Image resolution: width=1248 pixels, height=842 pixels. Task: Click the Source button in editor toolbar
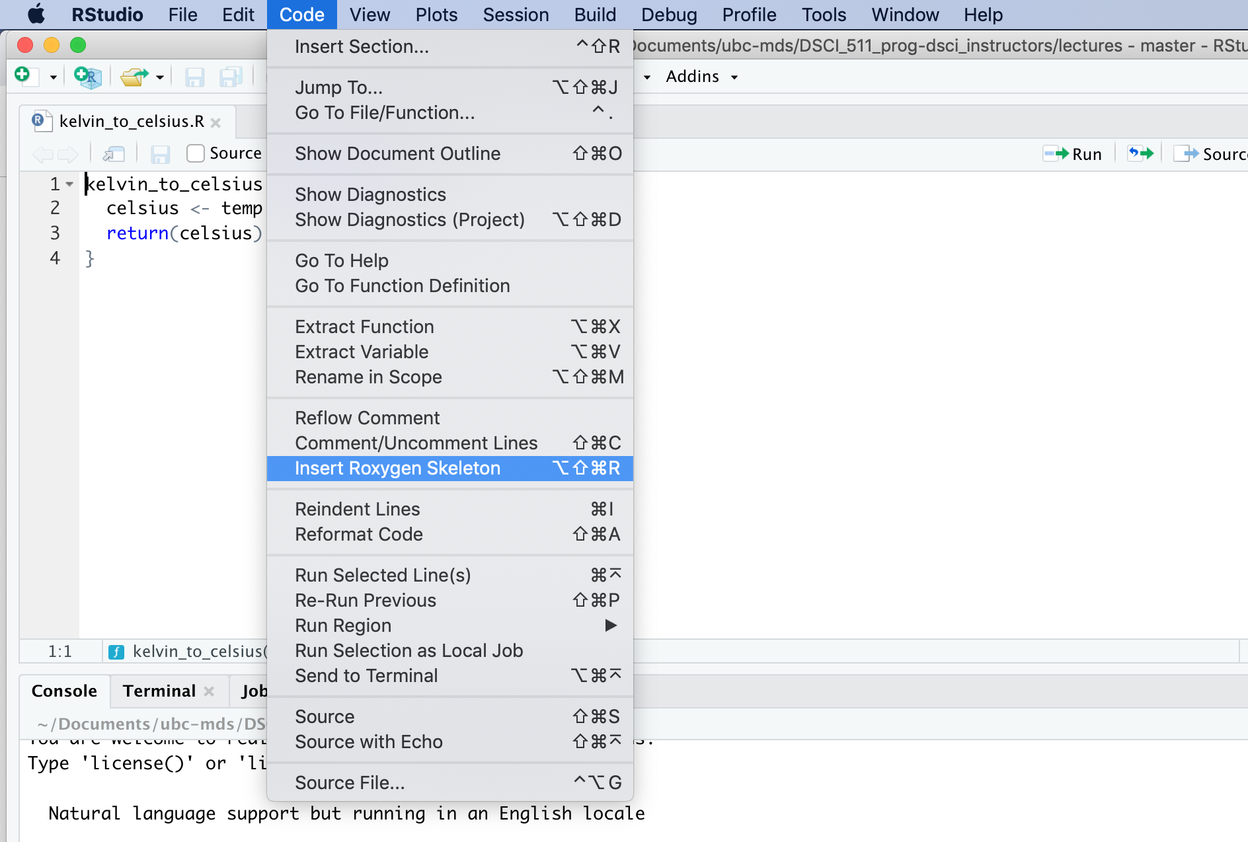pyautogui.click(x=1210, y=154)
